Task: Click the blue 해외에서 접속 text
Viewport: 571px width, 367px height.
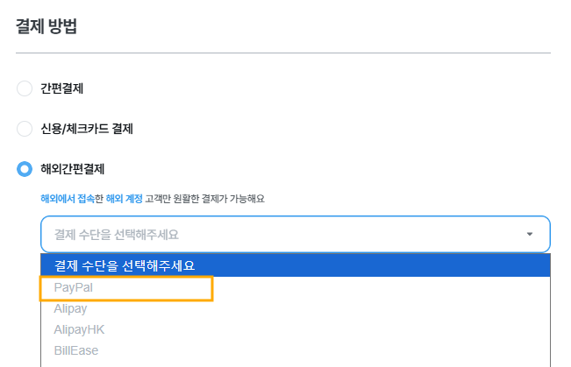Action: tap(67, 199)
